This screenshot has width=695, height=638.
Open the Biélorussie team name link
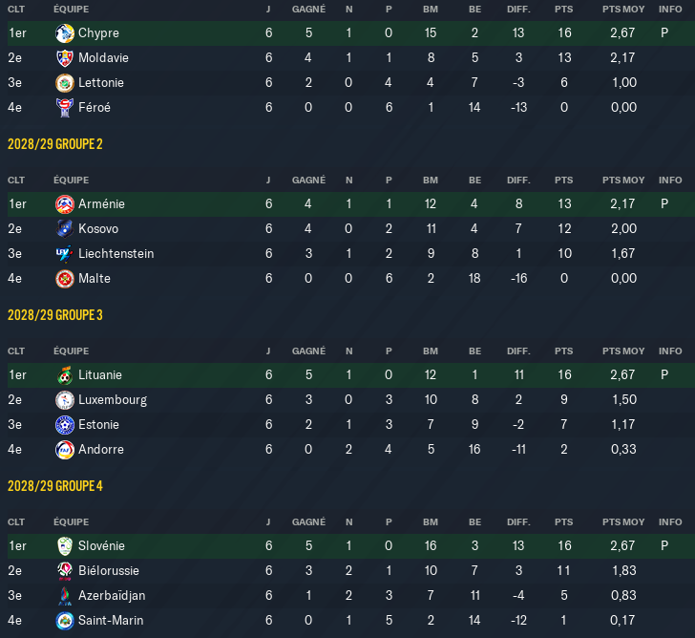(109, 570)
